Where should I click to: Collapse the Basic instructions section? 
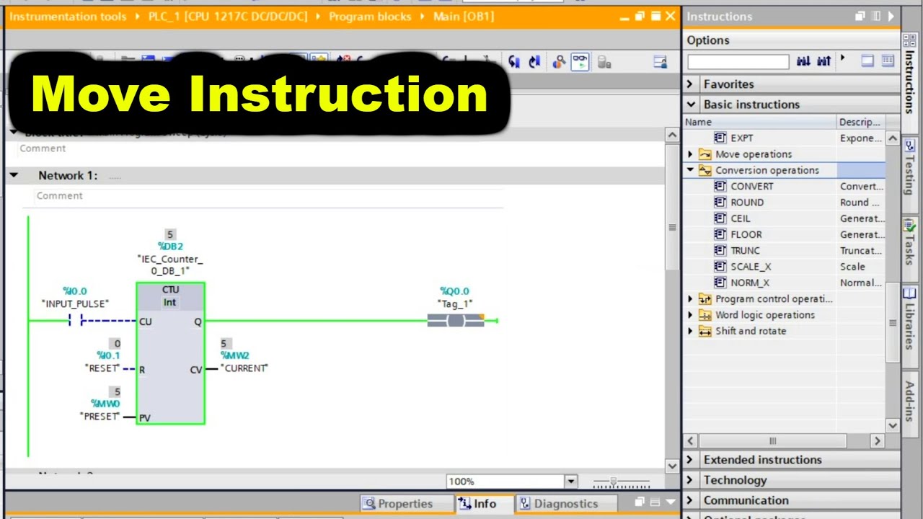(691, 105)
